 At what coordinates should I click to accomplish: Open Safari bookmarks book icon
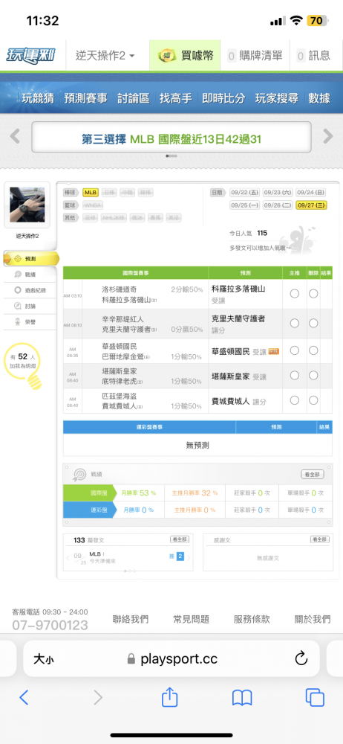[241, 698]
